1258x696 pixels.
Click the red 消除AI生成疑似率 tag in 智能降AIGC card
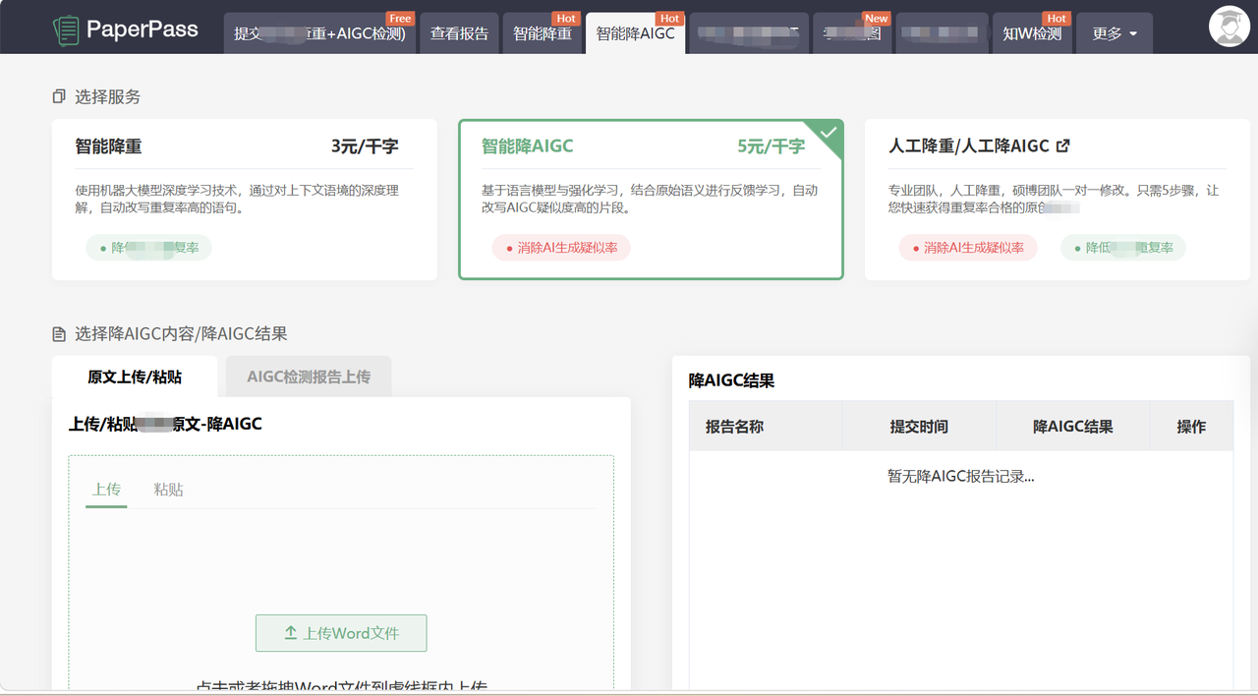(x=561, y=248)
